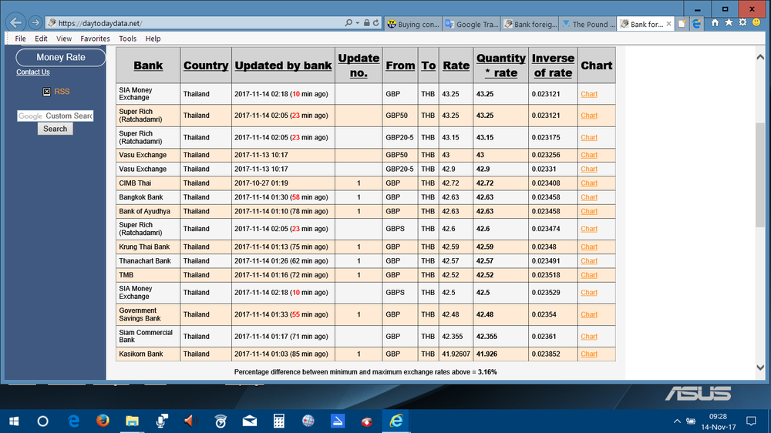Open the File menu
This screenshot has width=771, height=433.
point(20,39)
